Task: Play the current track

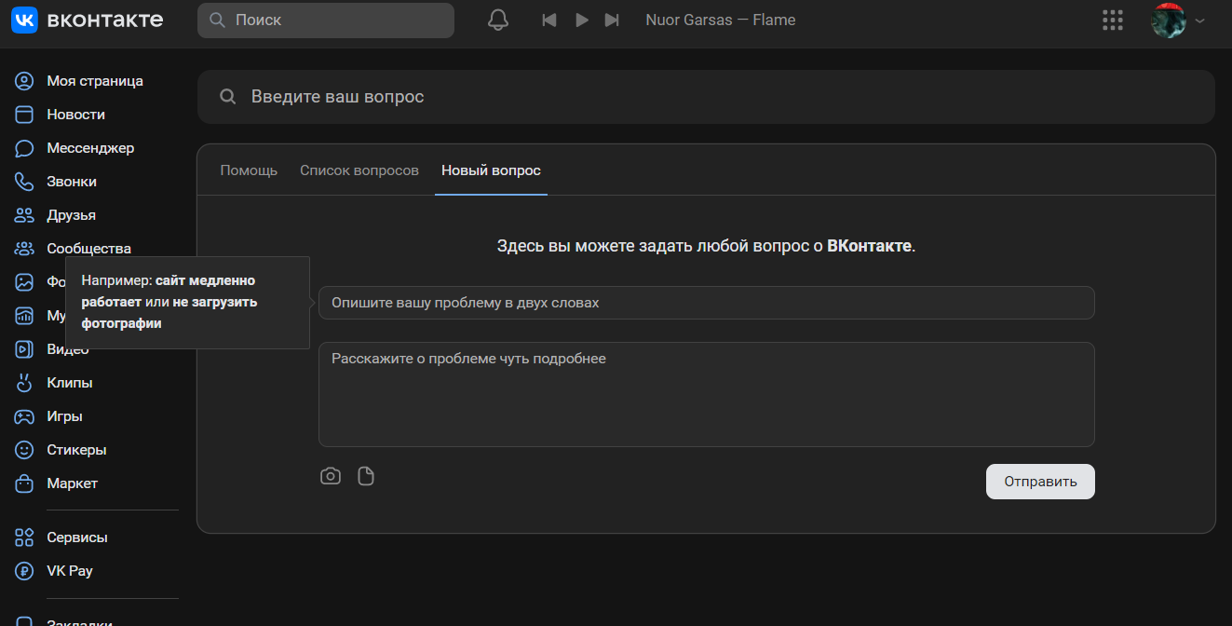Action: click(582, 20)
